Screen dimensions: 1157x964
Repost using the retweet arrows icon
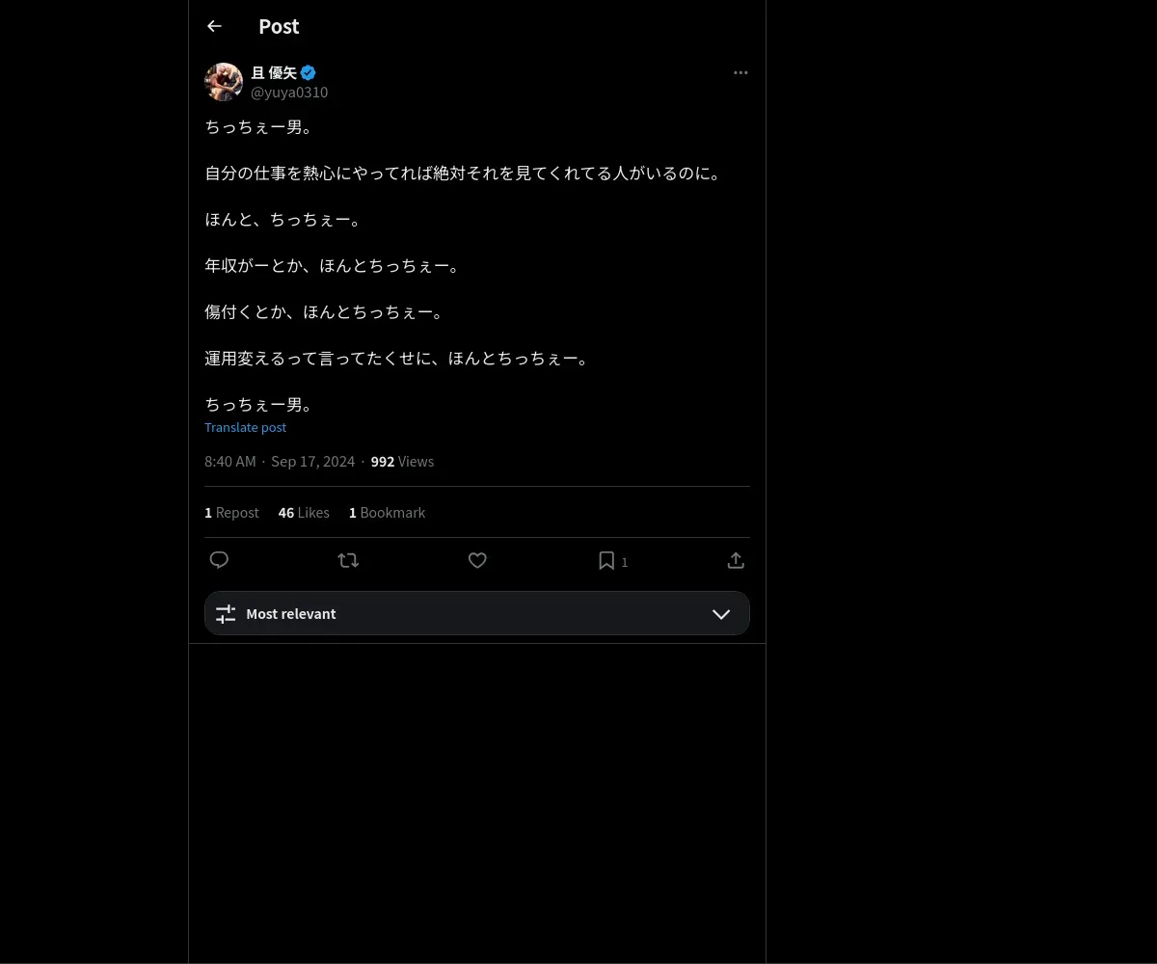click(348, 560)
